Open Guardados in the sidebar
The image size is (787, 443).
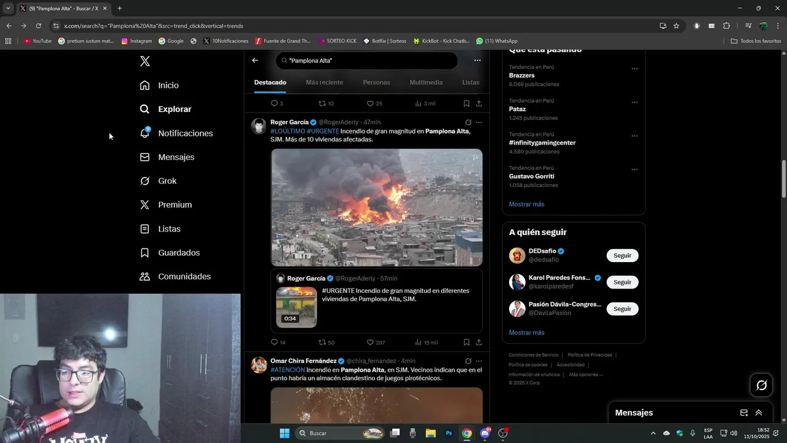pyautogui.click(x=170, y=253)
